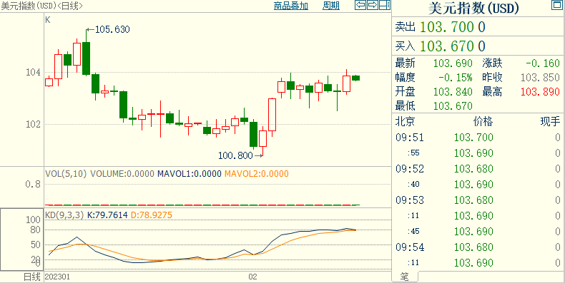Click the left arrow navigation icon
The width and height of the screenshot is (565, 283).
point(360,5)
